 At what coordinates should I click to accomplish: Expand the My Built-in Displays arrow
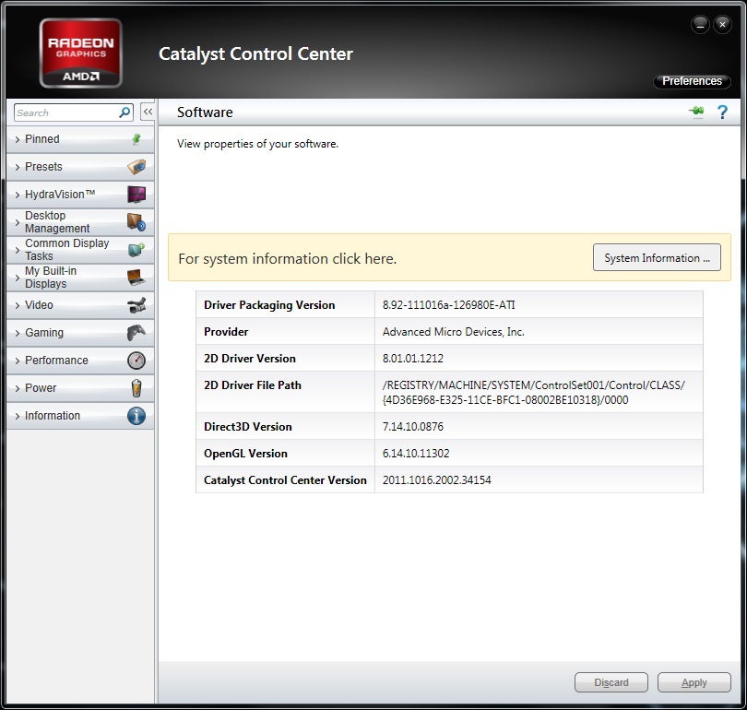[18, 278]
